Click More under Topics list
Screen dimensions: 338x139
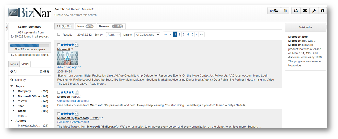tap(22, 116)
